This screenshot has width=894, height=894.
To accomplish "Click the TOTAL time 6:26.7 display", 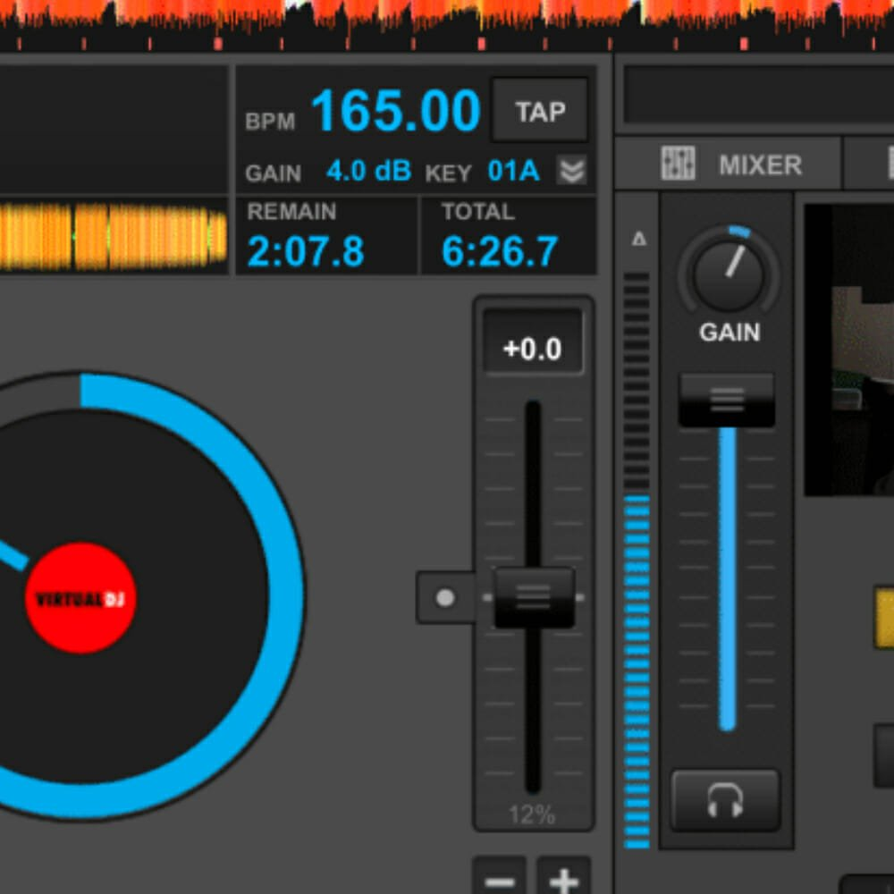I will click(x=500, y=251).
